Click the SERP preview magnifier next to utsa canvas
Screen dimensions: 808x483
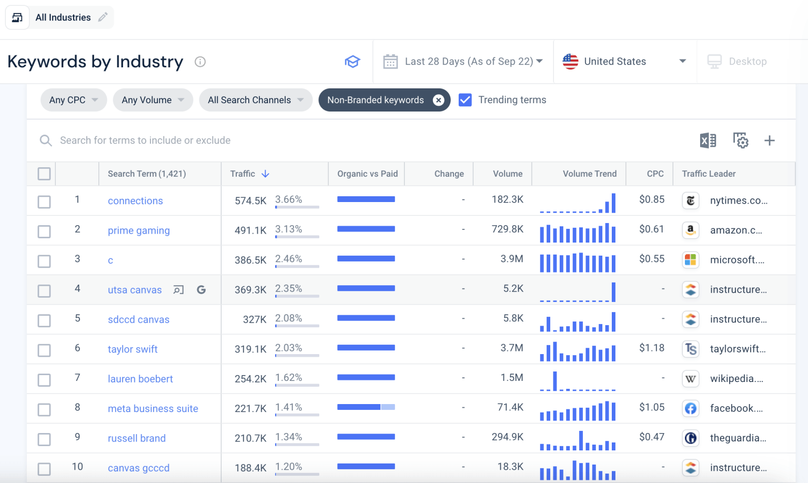tap(178, 290)
